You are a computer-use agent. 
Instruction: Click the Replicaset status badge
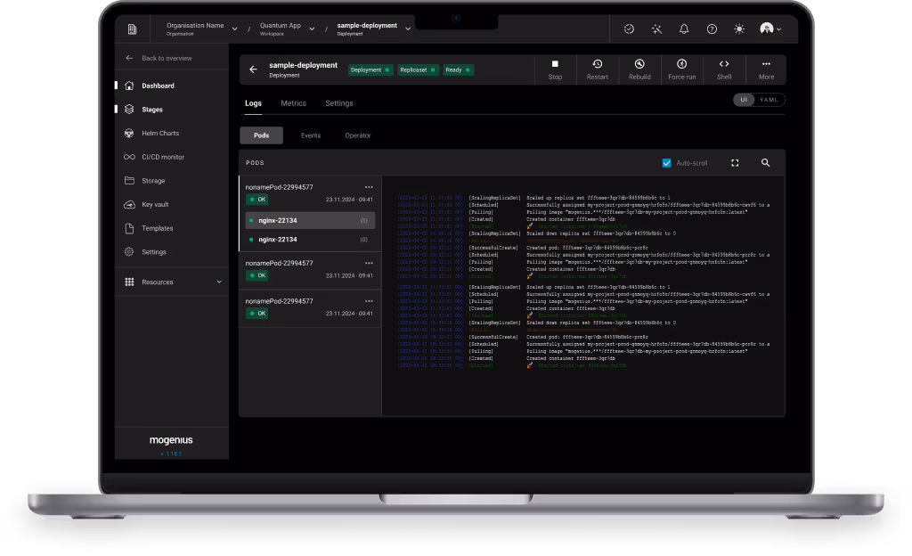418,69
